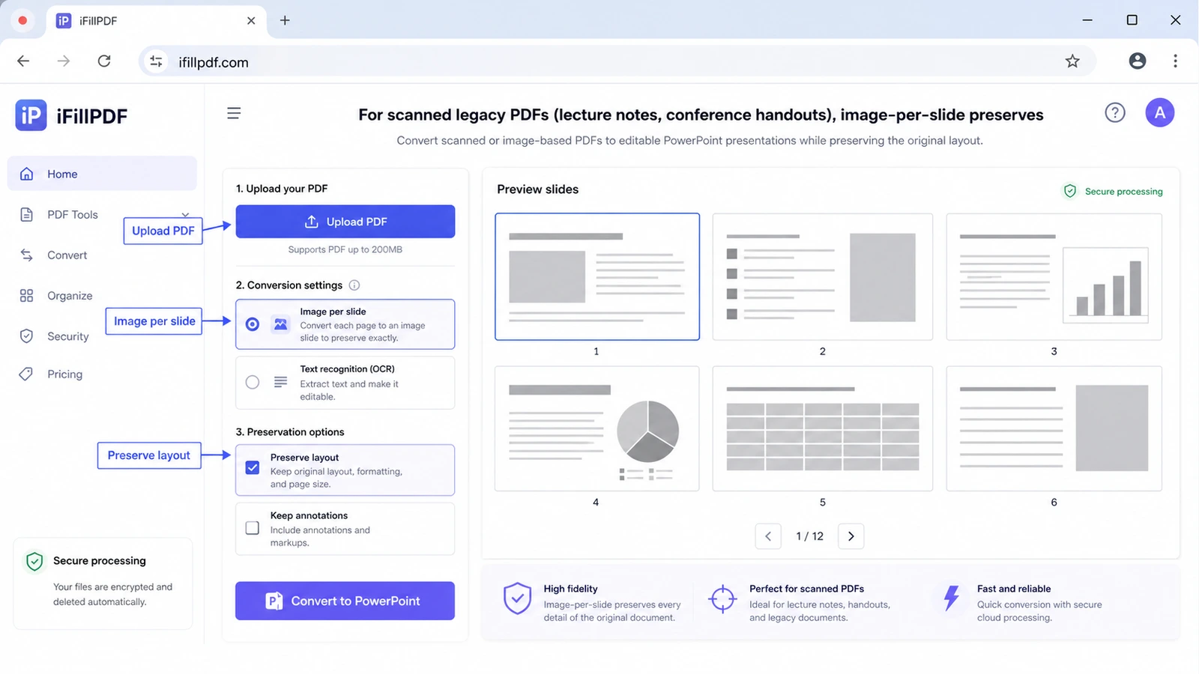Reload the page
The image size is (1199, 674).
pyautogui.click(x=104, y=61)
